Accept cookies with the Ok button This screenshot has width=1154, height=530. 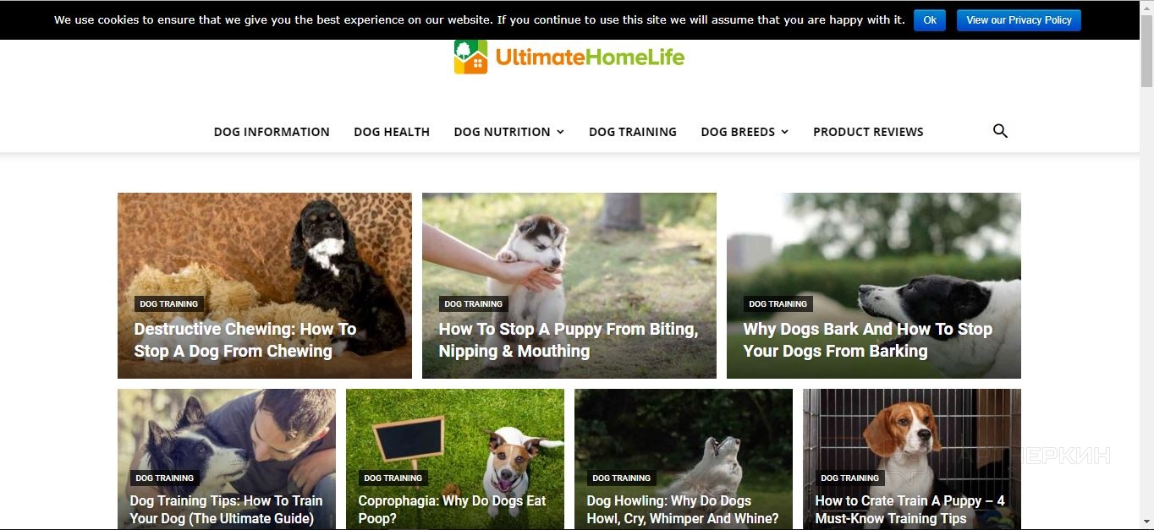coord(929,20)
